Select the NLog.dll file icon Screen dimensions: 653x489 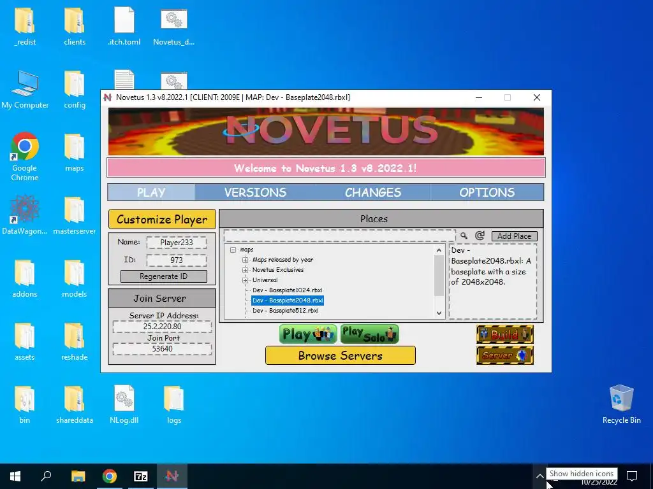[x=124, y=404]
